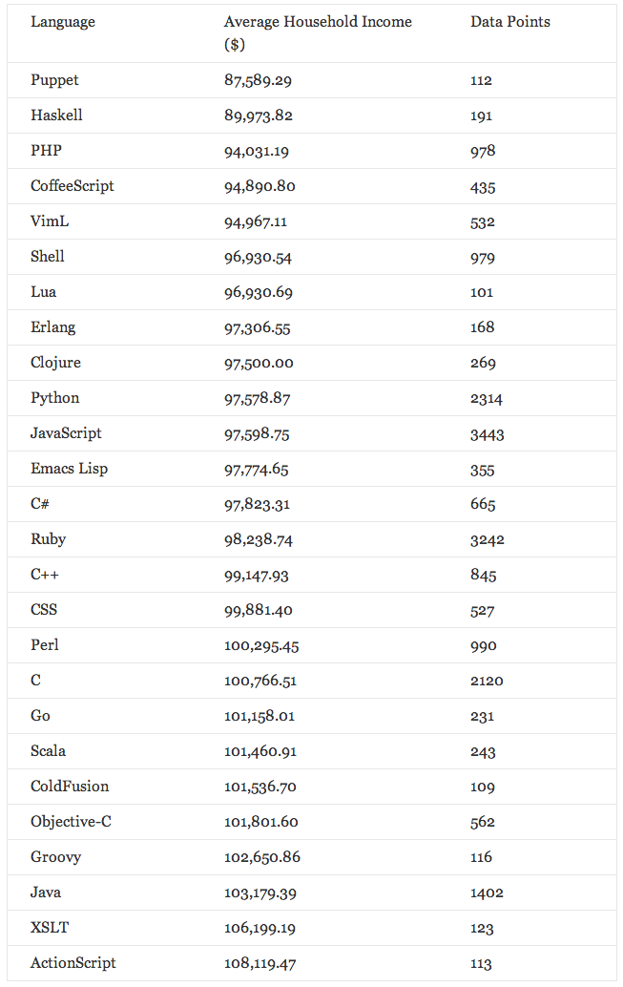This screenshot has width=623, height=987.
Task: Click the ActionScript income value 108,119.47
Action: tap(261, 963)
